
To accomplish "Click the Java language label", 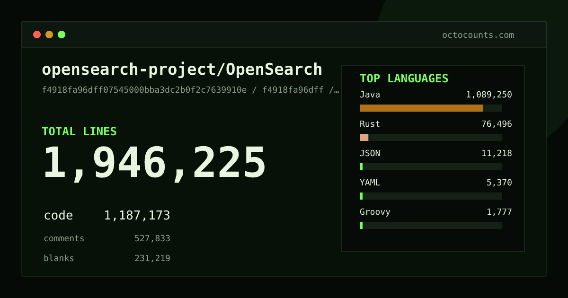I will click(x=370, y=95).
